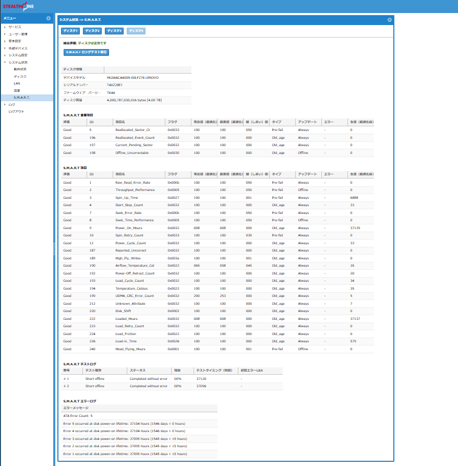
Task: Open the ディスク item in the sidebar
Action: 20,76
